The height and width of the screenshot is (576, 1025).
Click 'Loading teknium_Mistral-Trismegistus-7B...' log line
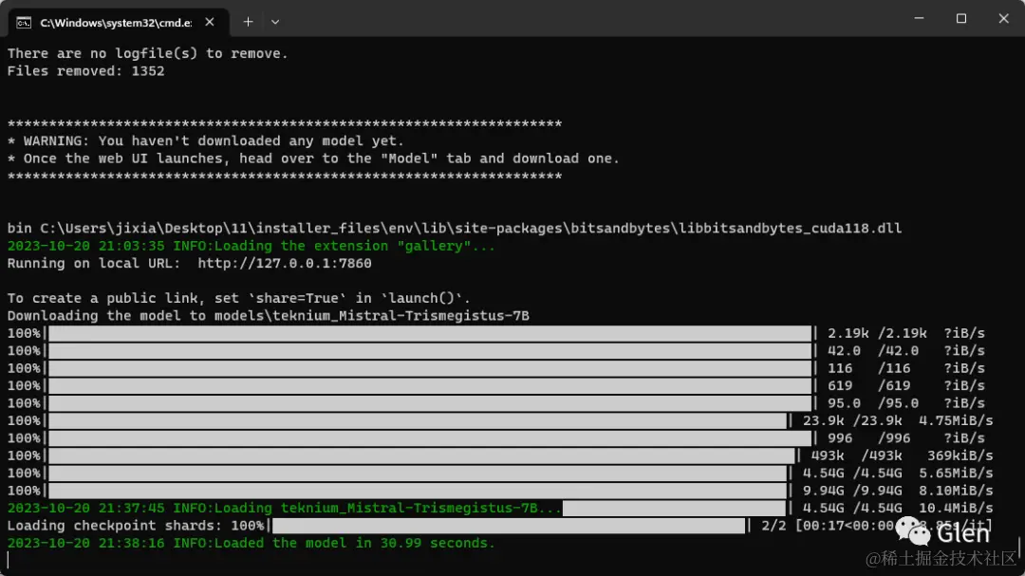point(285,508)
